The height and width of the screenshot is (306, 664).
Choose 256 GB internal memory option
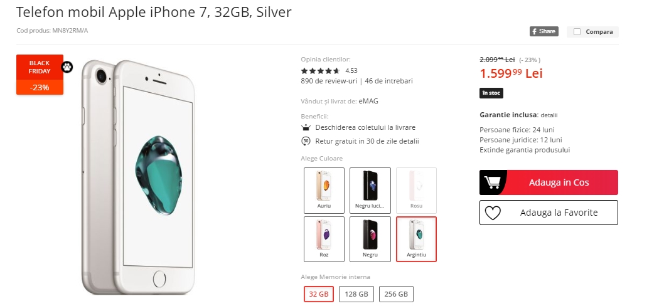click(x=395, y=293)
